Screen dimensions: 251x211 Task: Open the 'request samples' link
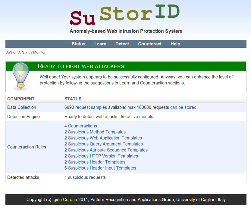91,107
